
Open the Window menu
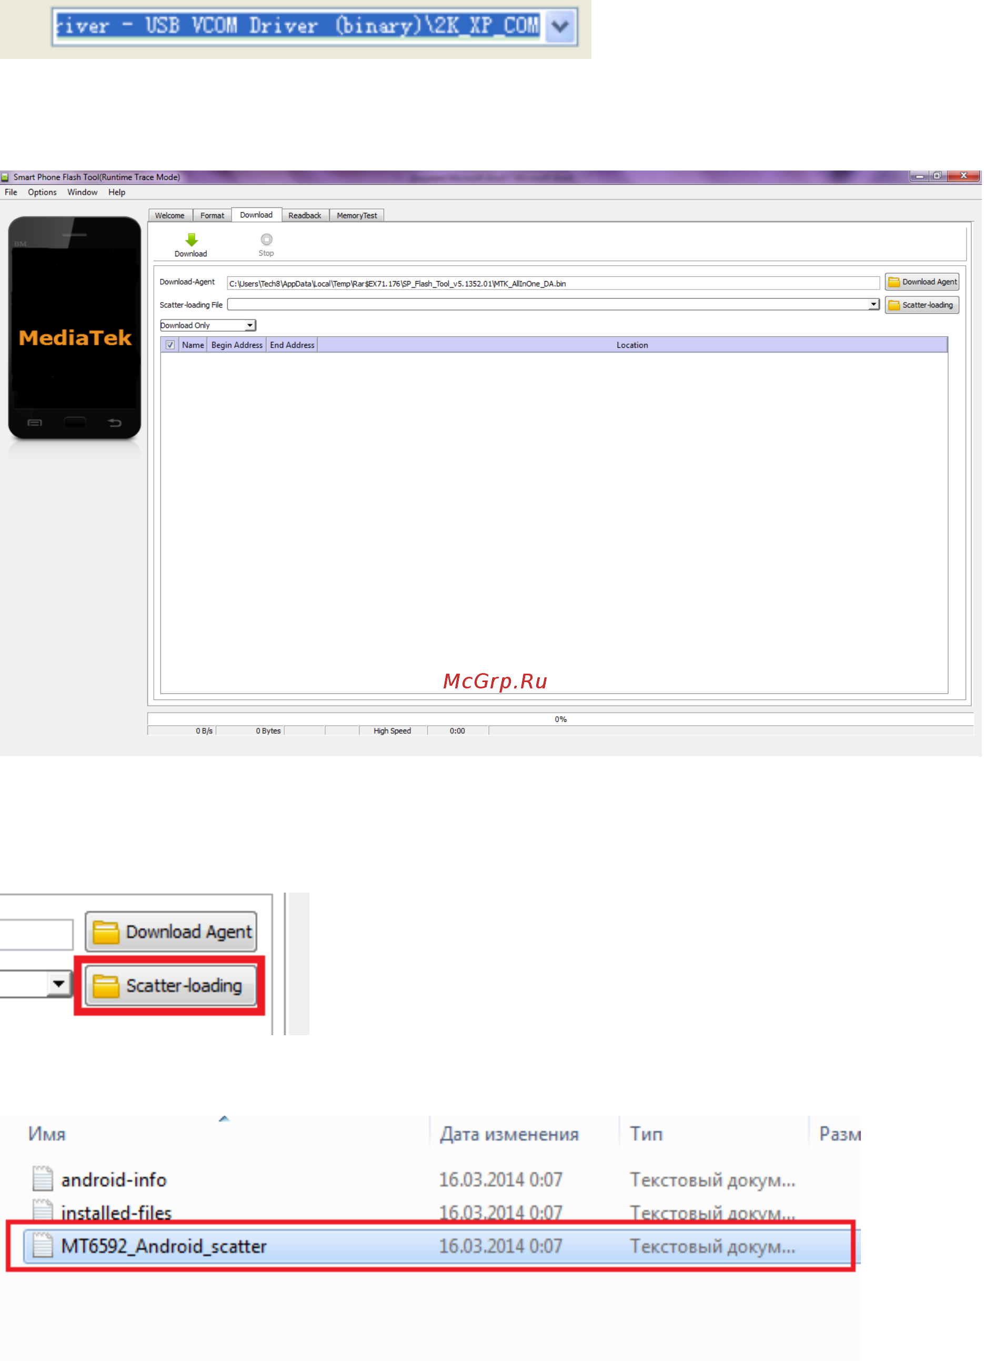[82, 192]
